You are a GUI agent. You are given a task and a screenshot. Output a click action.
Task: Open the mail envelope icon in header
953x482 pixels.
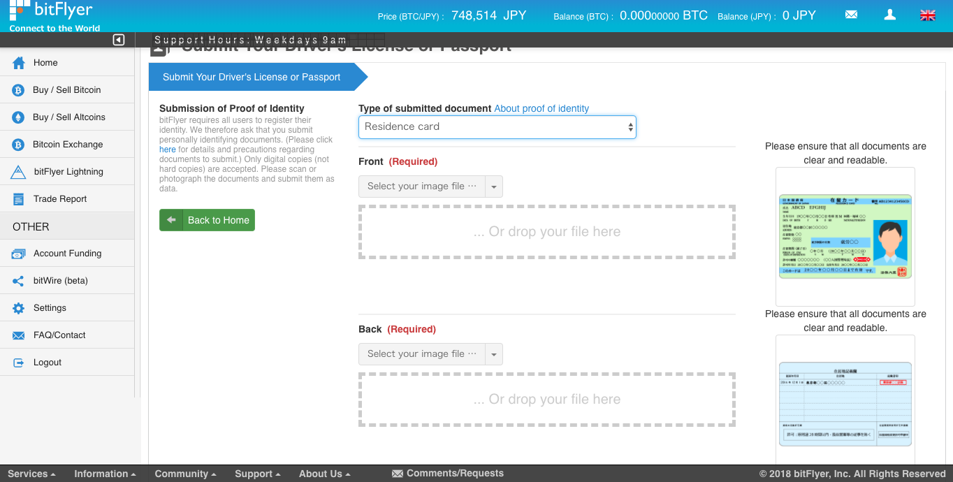pos(851,15)
